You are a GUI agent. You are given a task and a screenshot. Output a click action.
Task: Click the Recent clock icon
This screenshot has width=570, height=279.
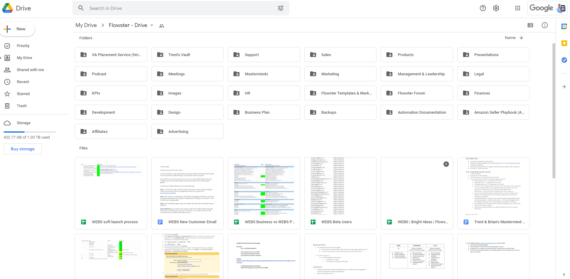coord(7,82)
